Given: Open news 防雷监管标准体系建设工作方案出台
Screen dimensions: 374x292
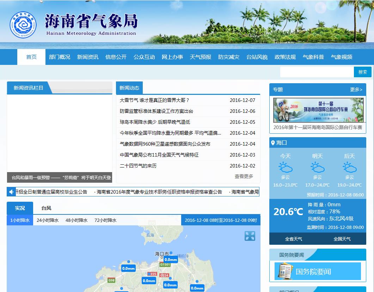Looking at the screenshot, I should pyautogui.click(x=157, y=111).
